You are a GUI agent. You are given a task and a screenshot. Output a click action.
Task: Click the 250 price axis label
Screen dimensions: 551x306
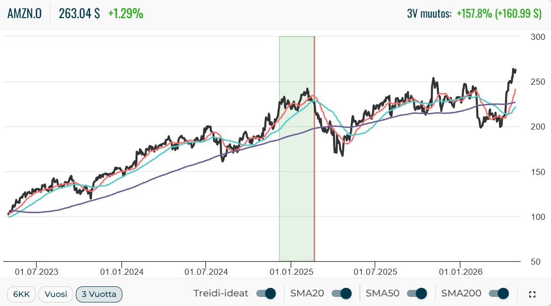pos(538,82)
